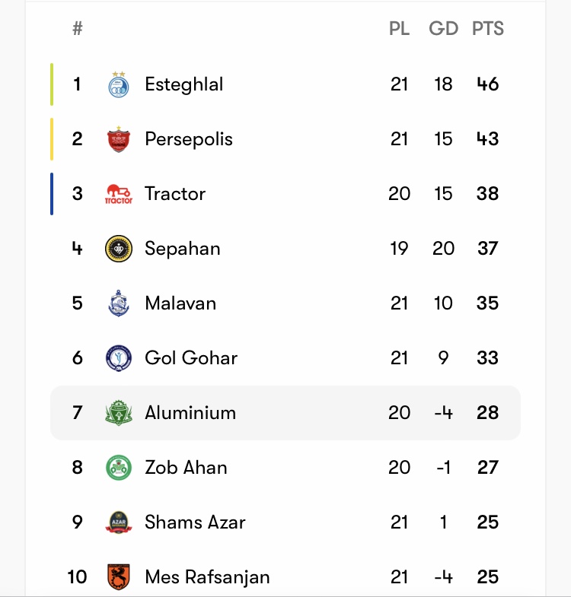Click the Persepolis red crest
The image size is (571, 597).
(119, 139)
